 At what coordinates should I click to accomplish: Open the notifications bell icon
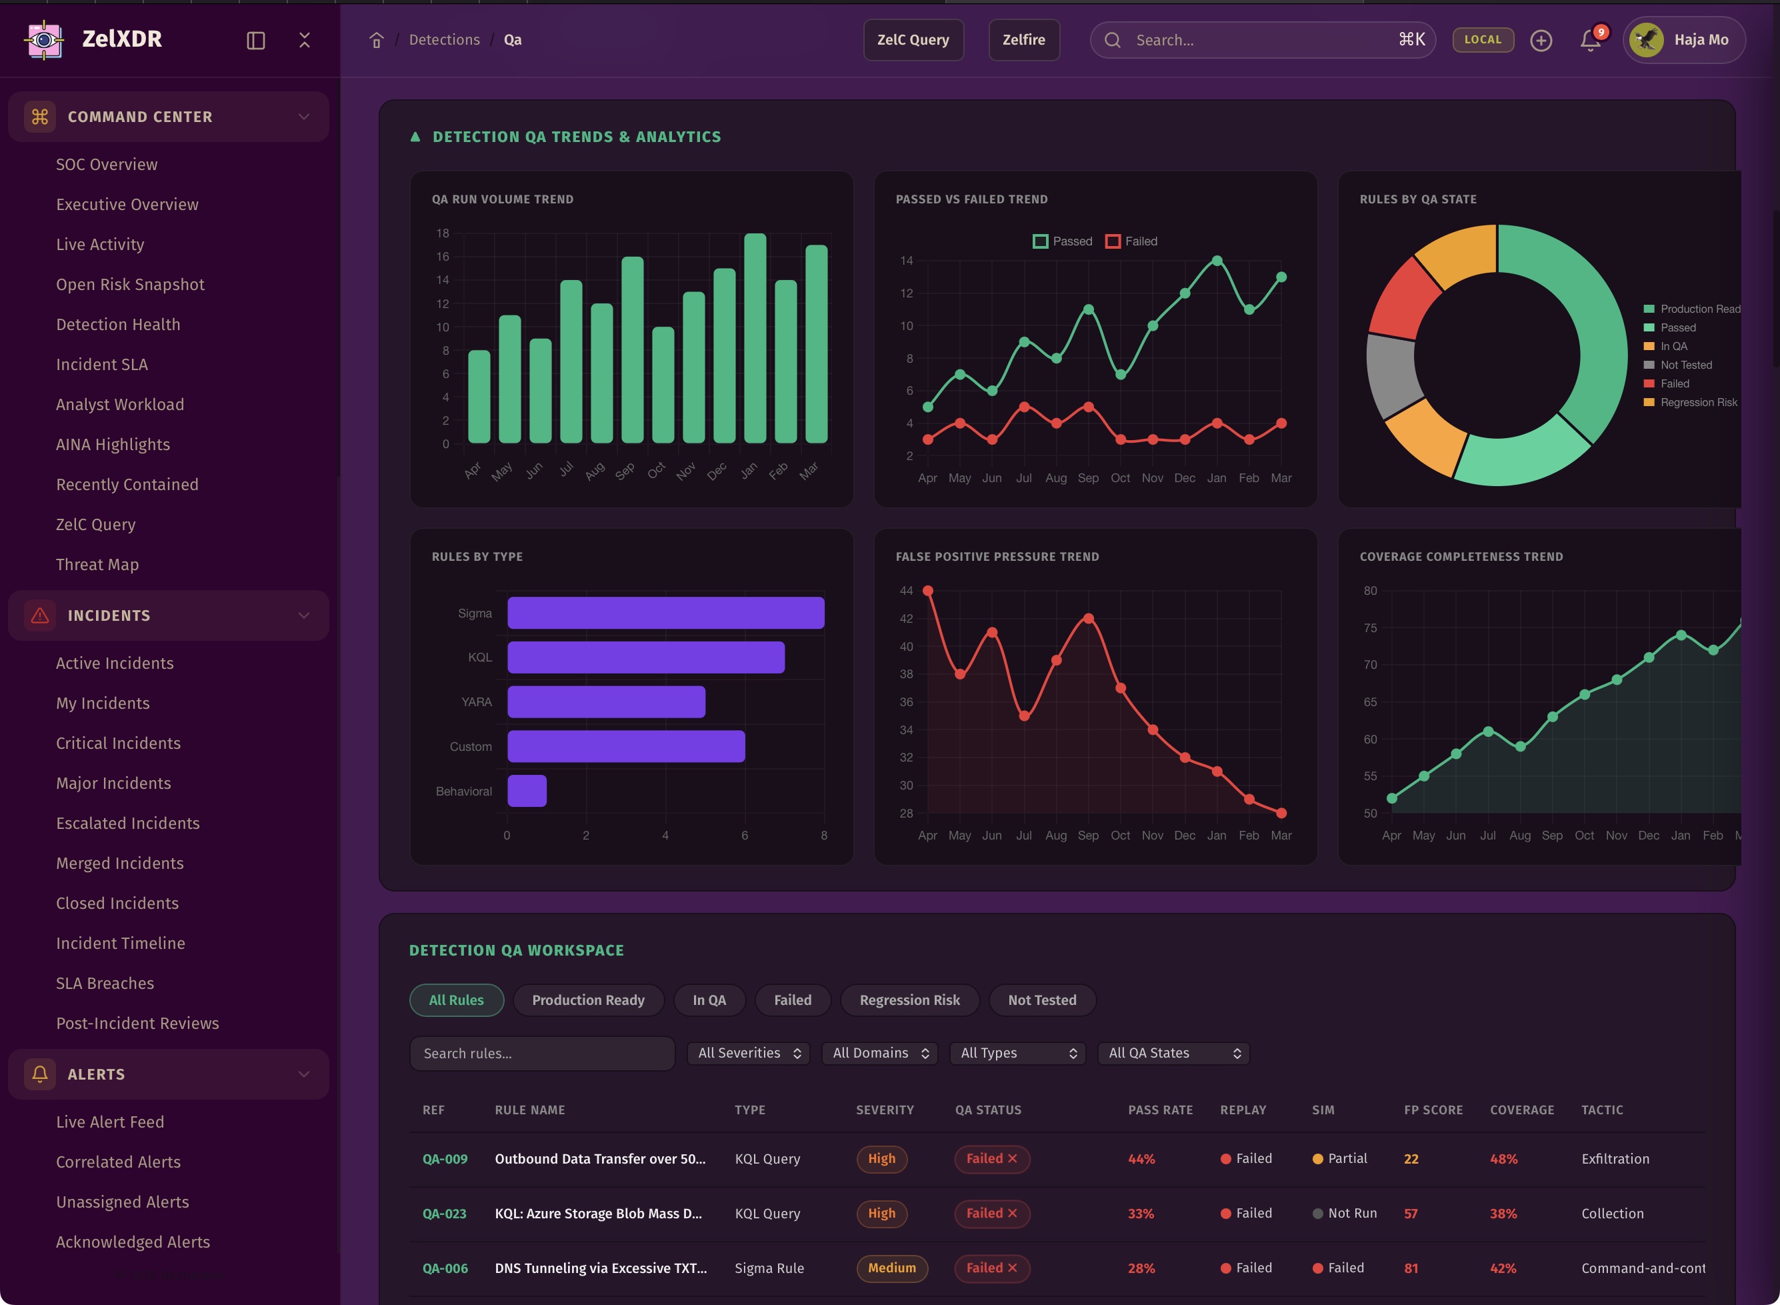1590,40
